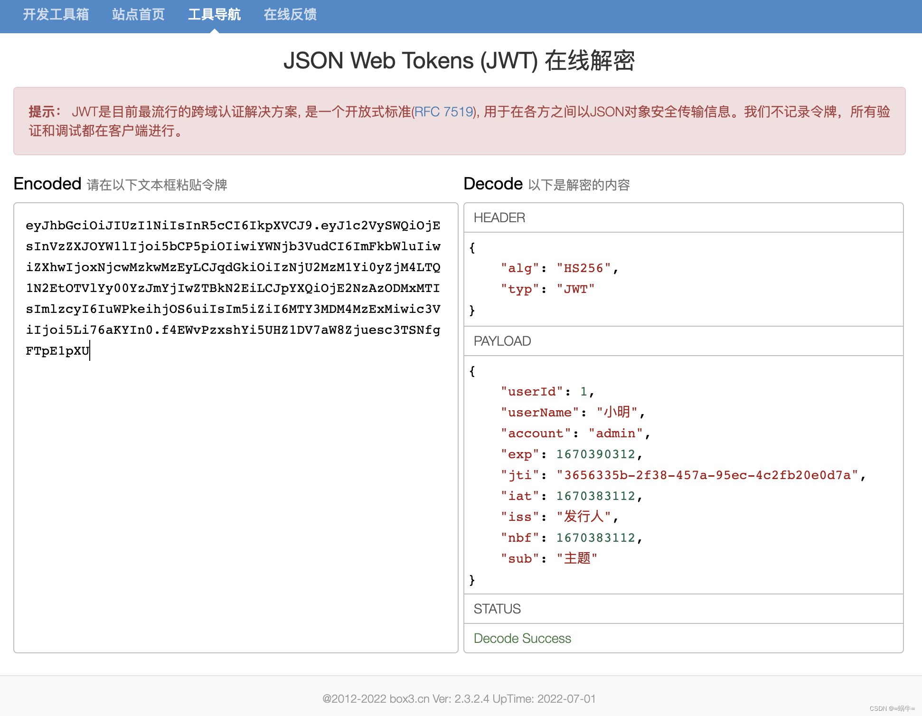This screenshot has height=716, width=922.
Task: Click the page title JSON Web Tokens heading
Action: tap(459, 61)
